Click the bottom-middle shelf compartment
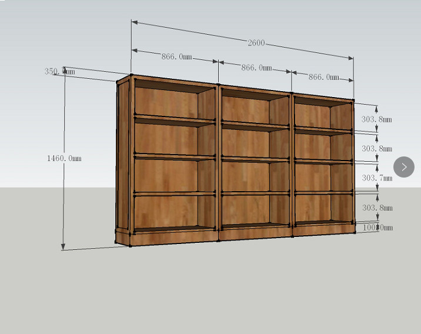Viewport: 421px width, 334px height. point(246,209)
